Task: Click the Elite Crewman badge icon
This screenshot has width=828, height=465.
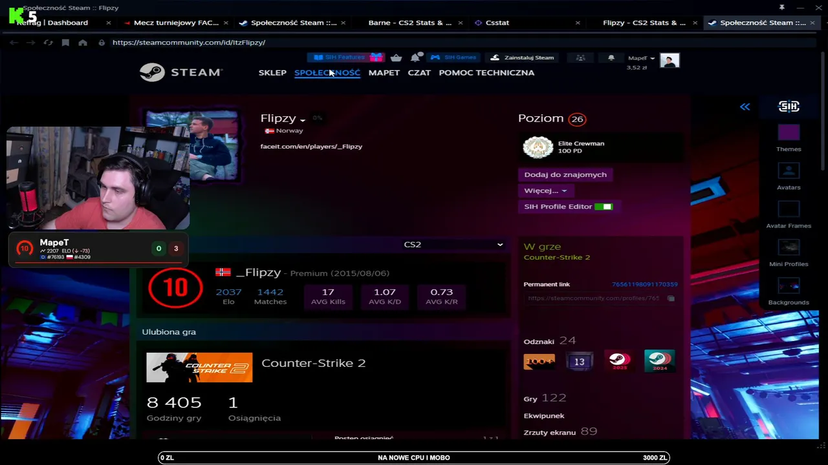Action: click(x=538, y=147)
